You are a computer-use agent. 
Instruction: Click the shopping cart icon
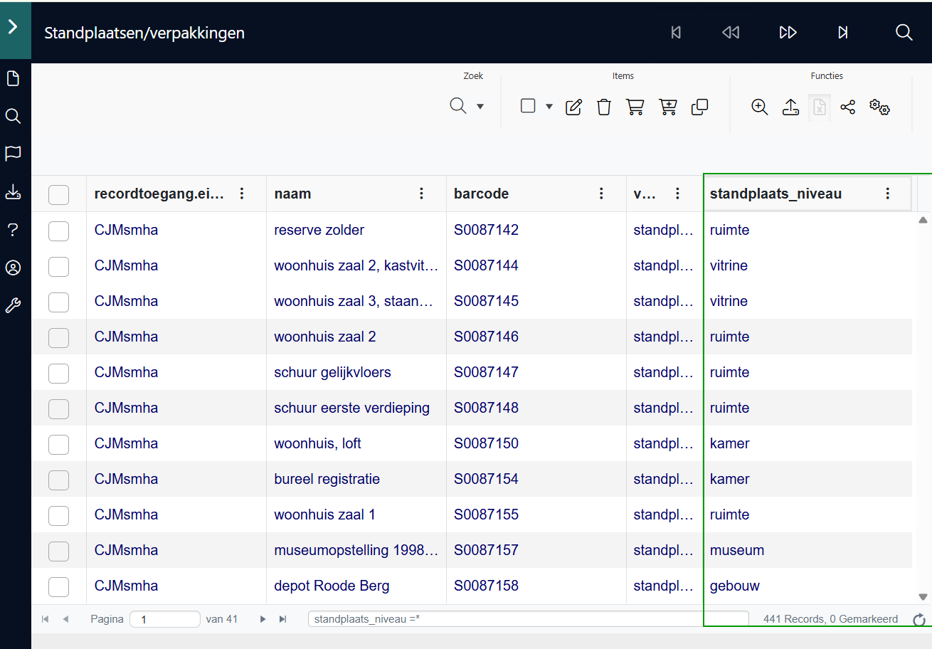pos(635,107)
